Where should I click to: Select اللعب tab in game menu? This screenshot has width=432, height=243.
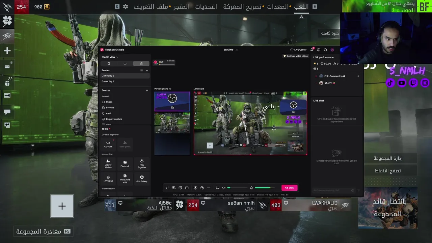(301, 7)
